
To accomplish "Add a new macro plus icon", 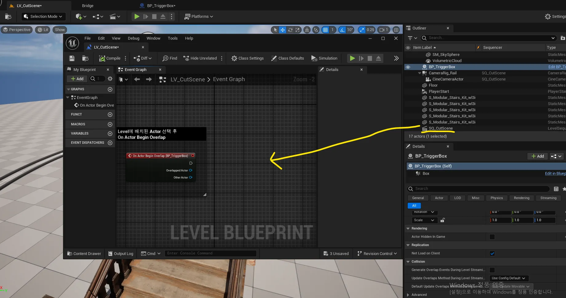I will point(110,124).
